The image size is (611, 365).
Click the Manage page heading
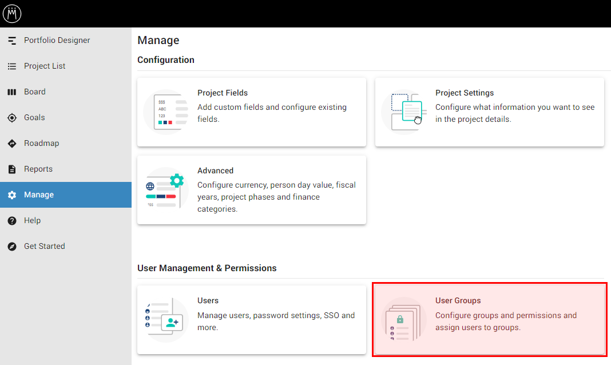158,40
